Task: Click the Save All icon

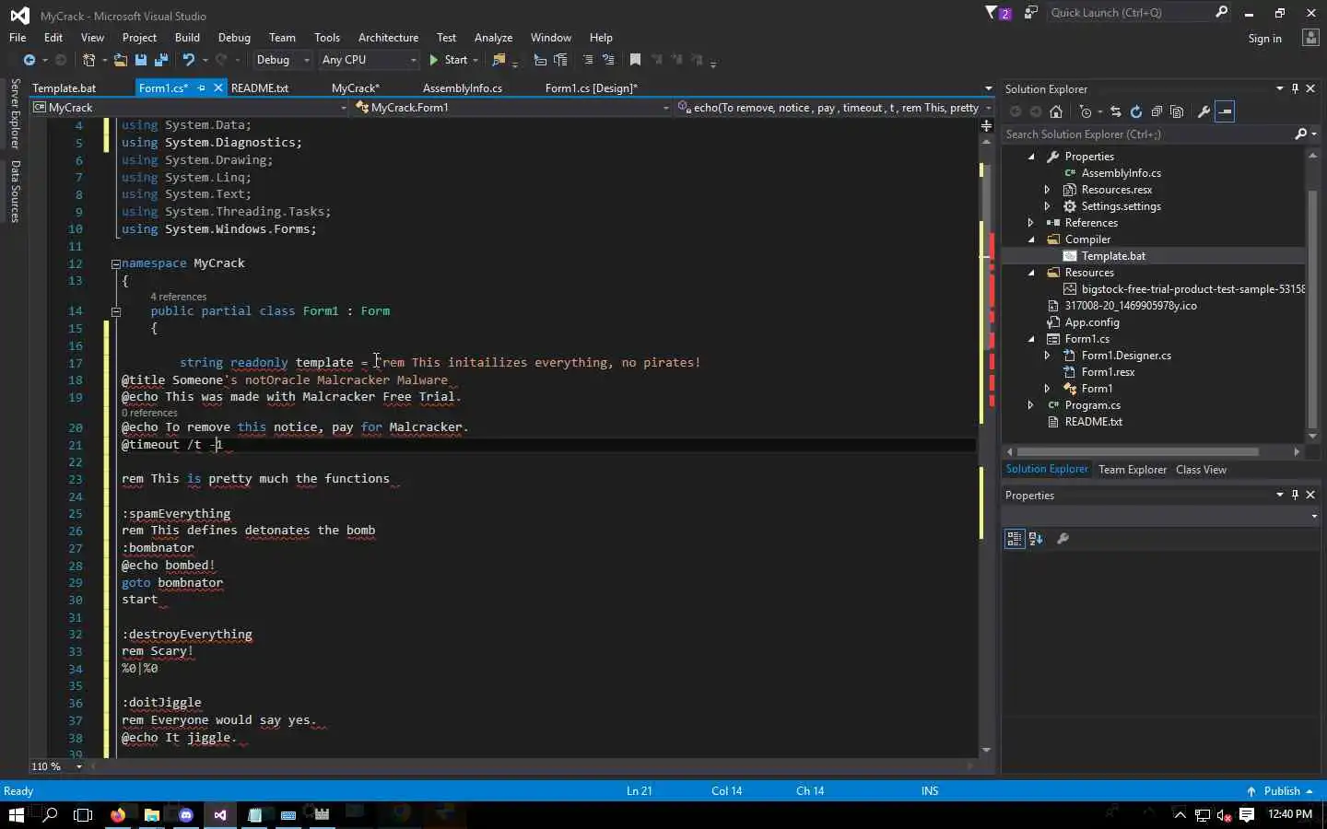Action: pos(161,60)
